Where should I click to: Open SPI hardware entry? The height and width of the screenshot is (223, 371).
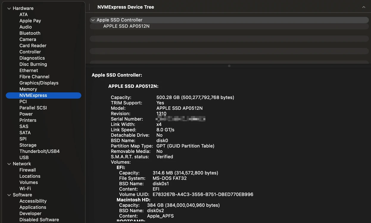point(23,139)
